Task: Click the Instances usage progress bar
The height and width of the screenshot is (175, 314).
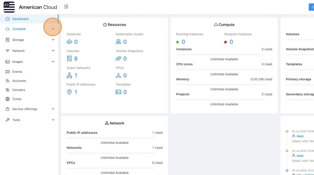Action: [220, 55]
